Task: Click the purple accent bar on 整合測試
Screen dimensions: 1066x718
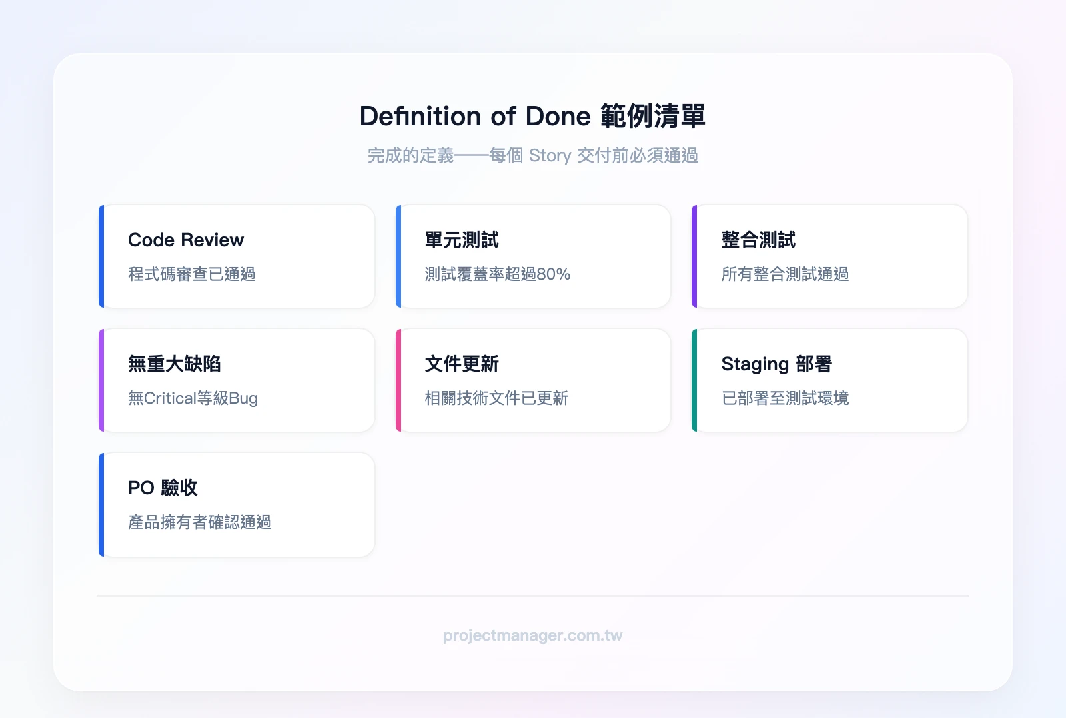Action: pyautogui.click(x=695, y=256)
